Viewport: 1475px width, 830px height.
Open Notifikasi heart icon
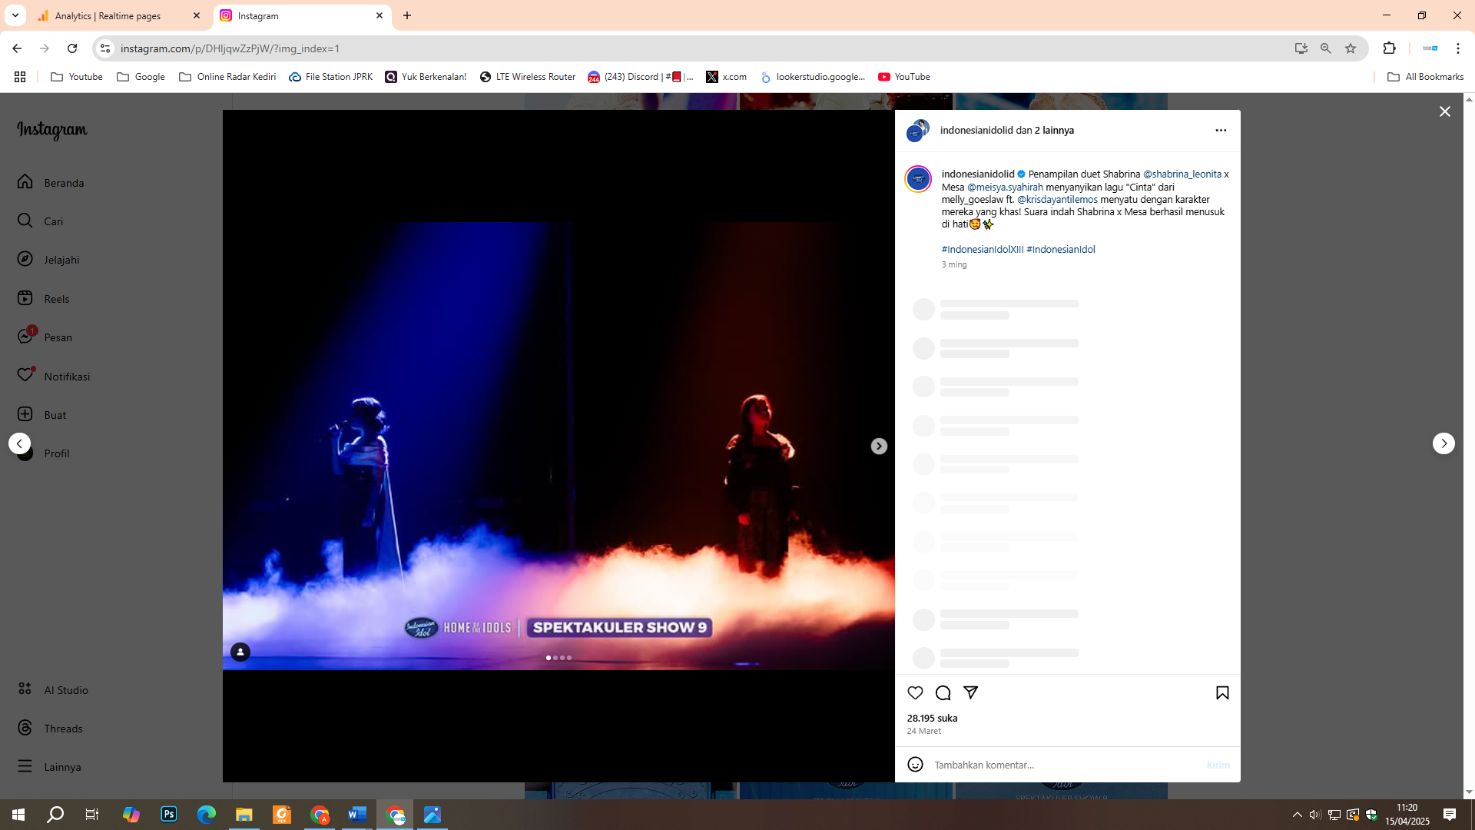[53, 376]
